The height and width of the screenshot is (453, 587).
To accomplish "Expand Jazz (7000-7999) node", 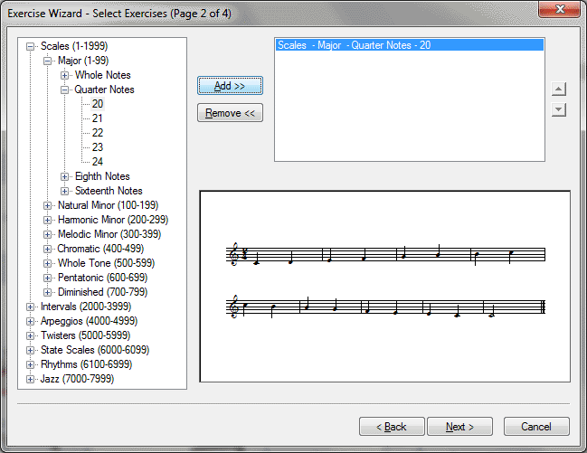I will tap(31, 379).
